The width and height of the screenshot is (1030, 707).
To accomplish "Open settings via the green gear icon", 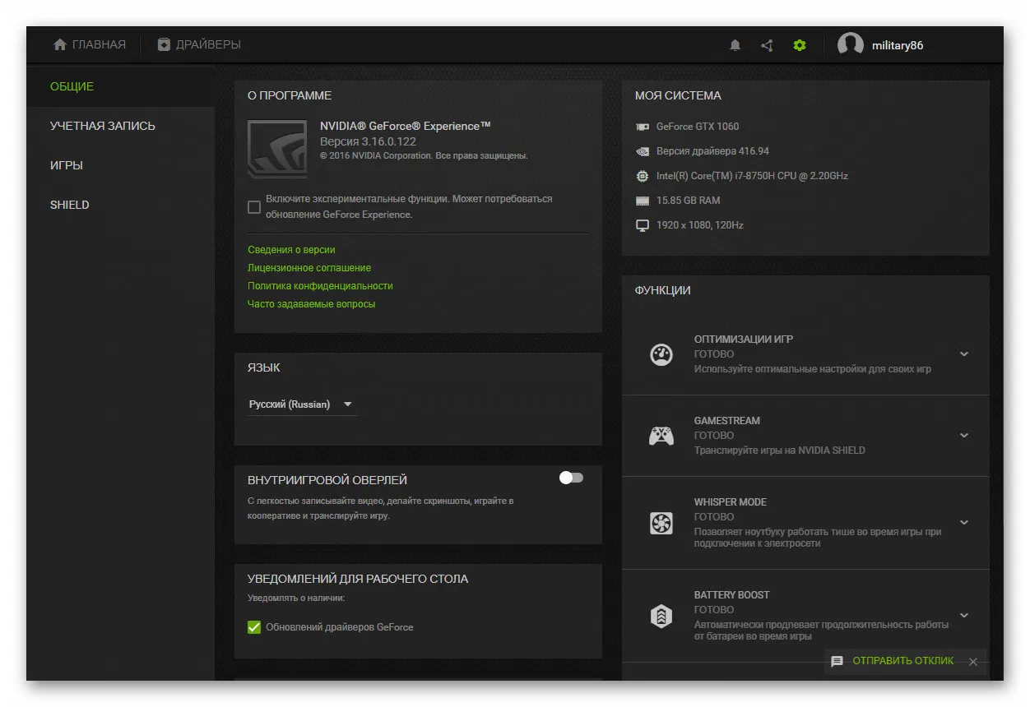I will click(x=799, y=45).
